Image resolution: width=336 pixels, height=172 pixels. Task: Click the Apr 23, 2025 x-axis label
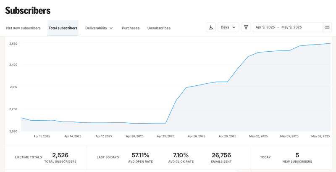[165, 136]
